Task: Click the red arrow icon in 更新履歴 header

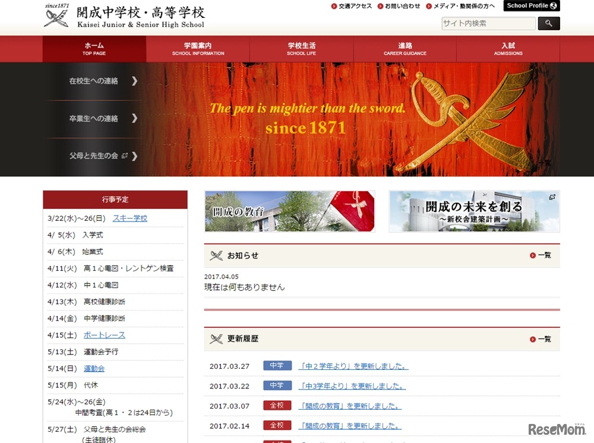Action: pyautogui.click(x=533, y=339)
